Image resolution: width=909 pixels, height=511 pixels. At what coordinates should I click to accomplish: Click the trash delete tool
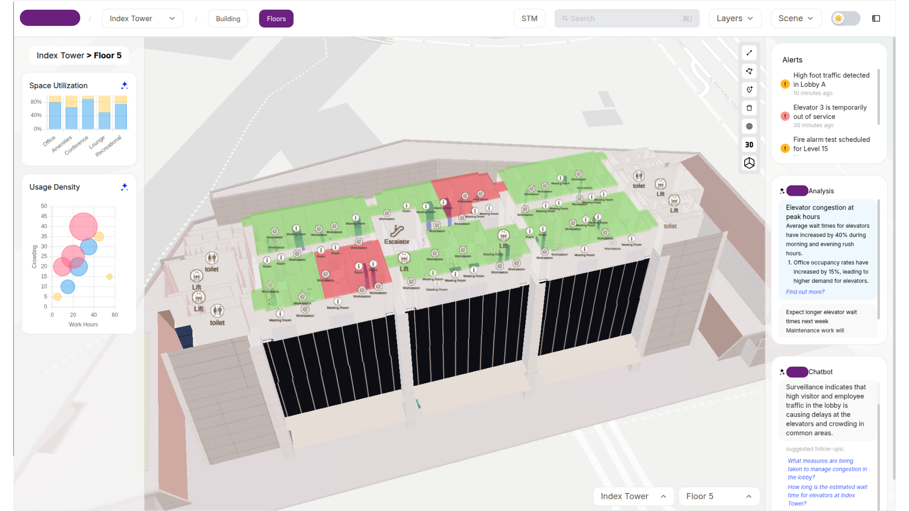click(749, 108)
